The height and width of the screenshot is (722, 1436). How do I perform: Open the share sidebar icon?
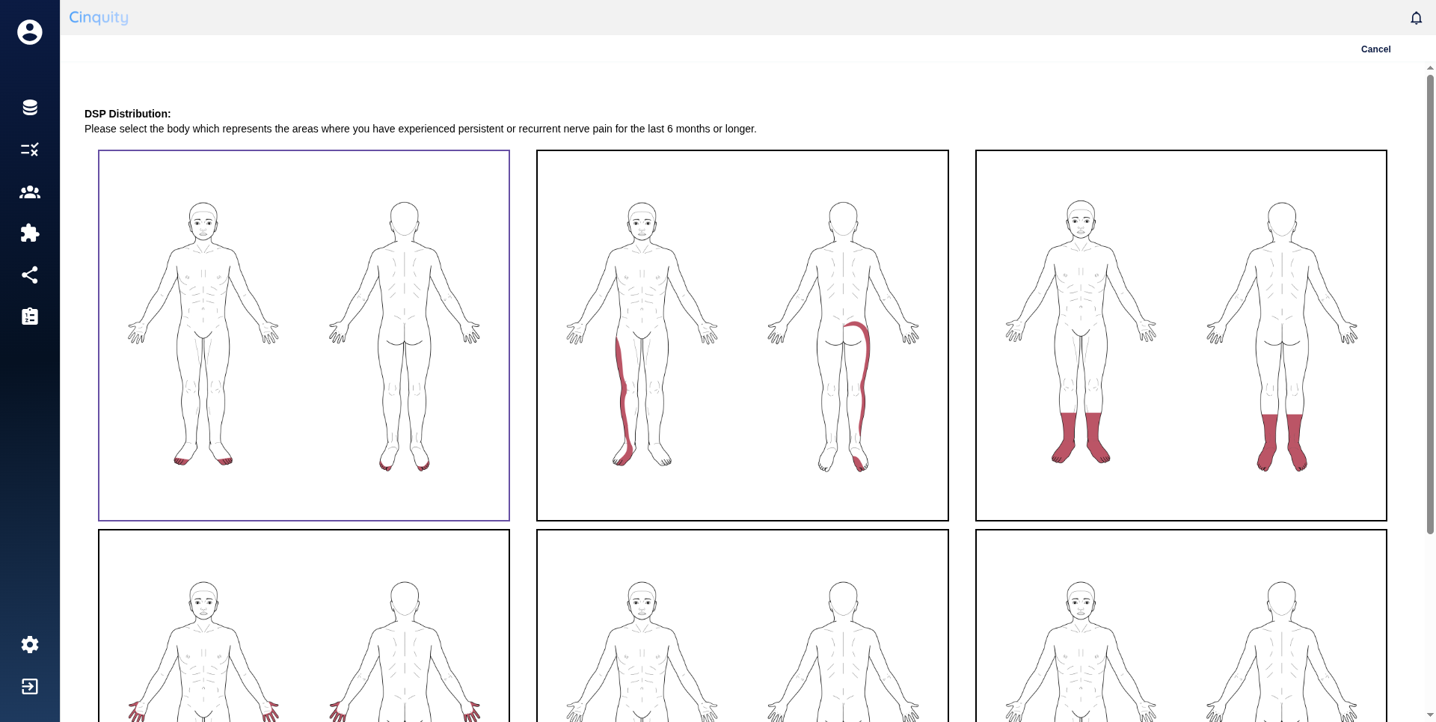tap(30, 275)
